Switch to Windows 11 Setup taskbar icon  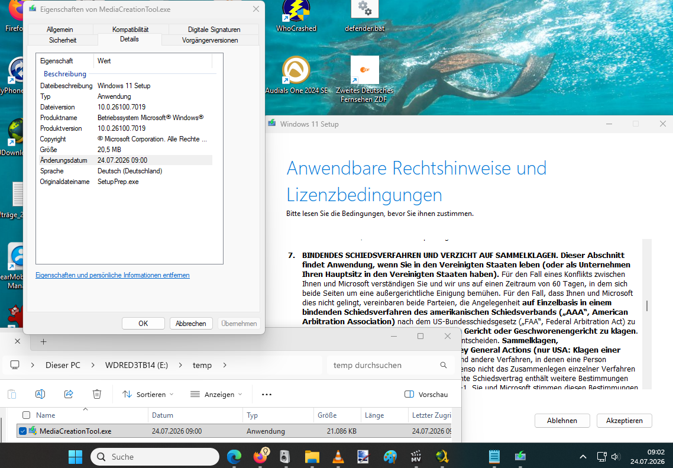[x=520, y=456]
